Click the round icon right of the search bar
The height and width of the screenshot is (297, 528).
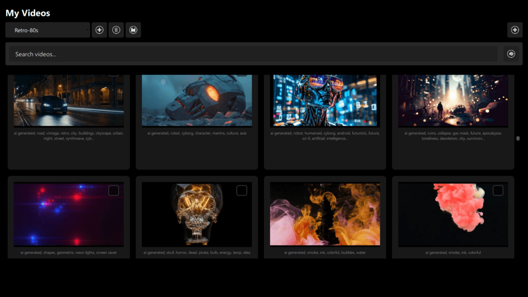[511, 54]
